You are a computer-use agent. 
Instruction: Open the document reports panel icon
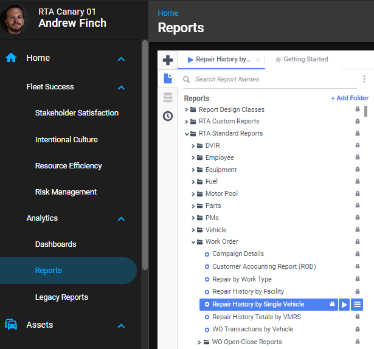pyautogui.click(x=168, y=78)
